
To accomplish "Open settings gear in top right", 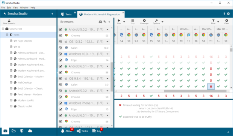I will tap(228, 13).
